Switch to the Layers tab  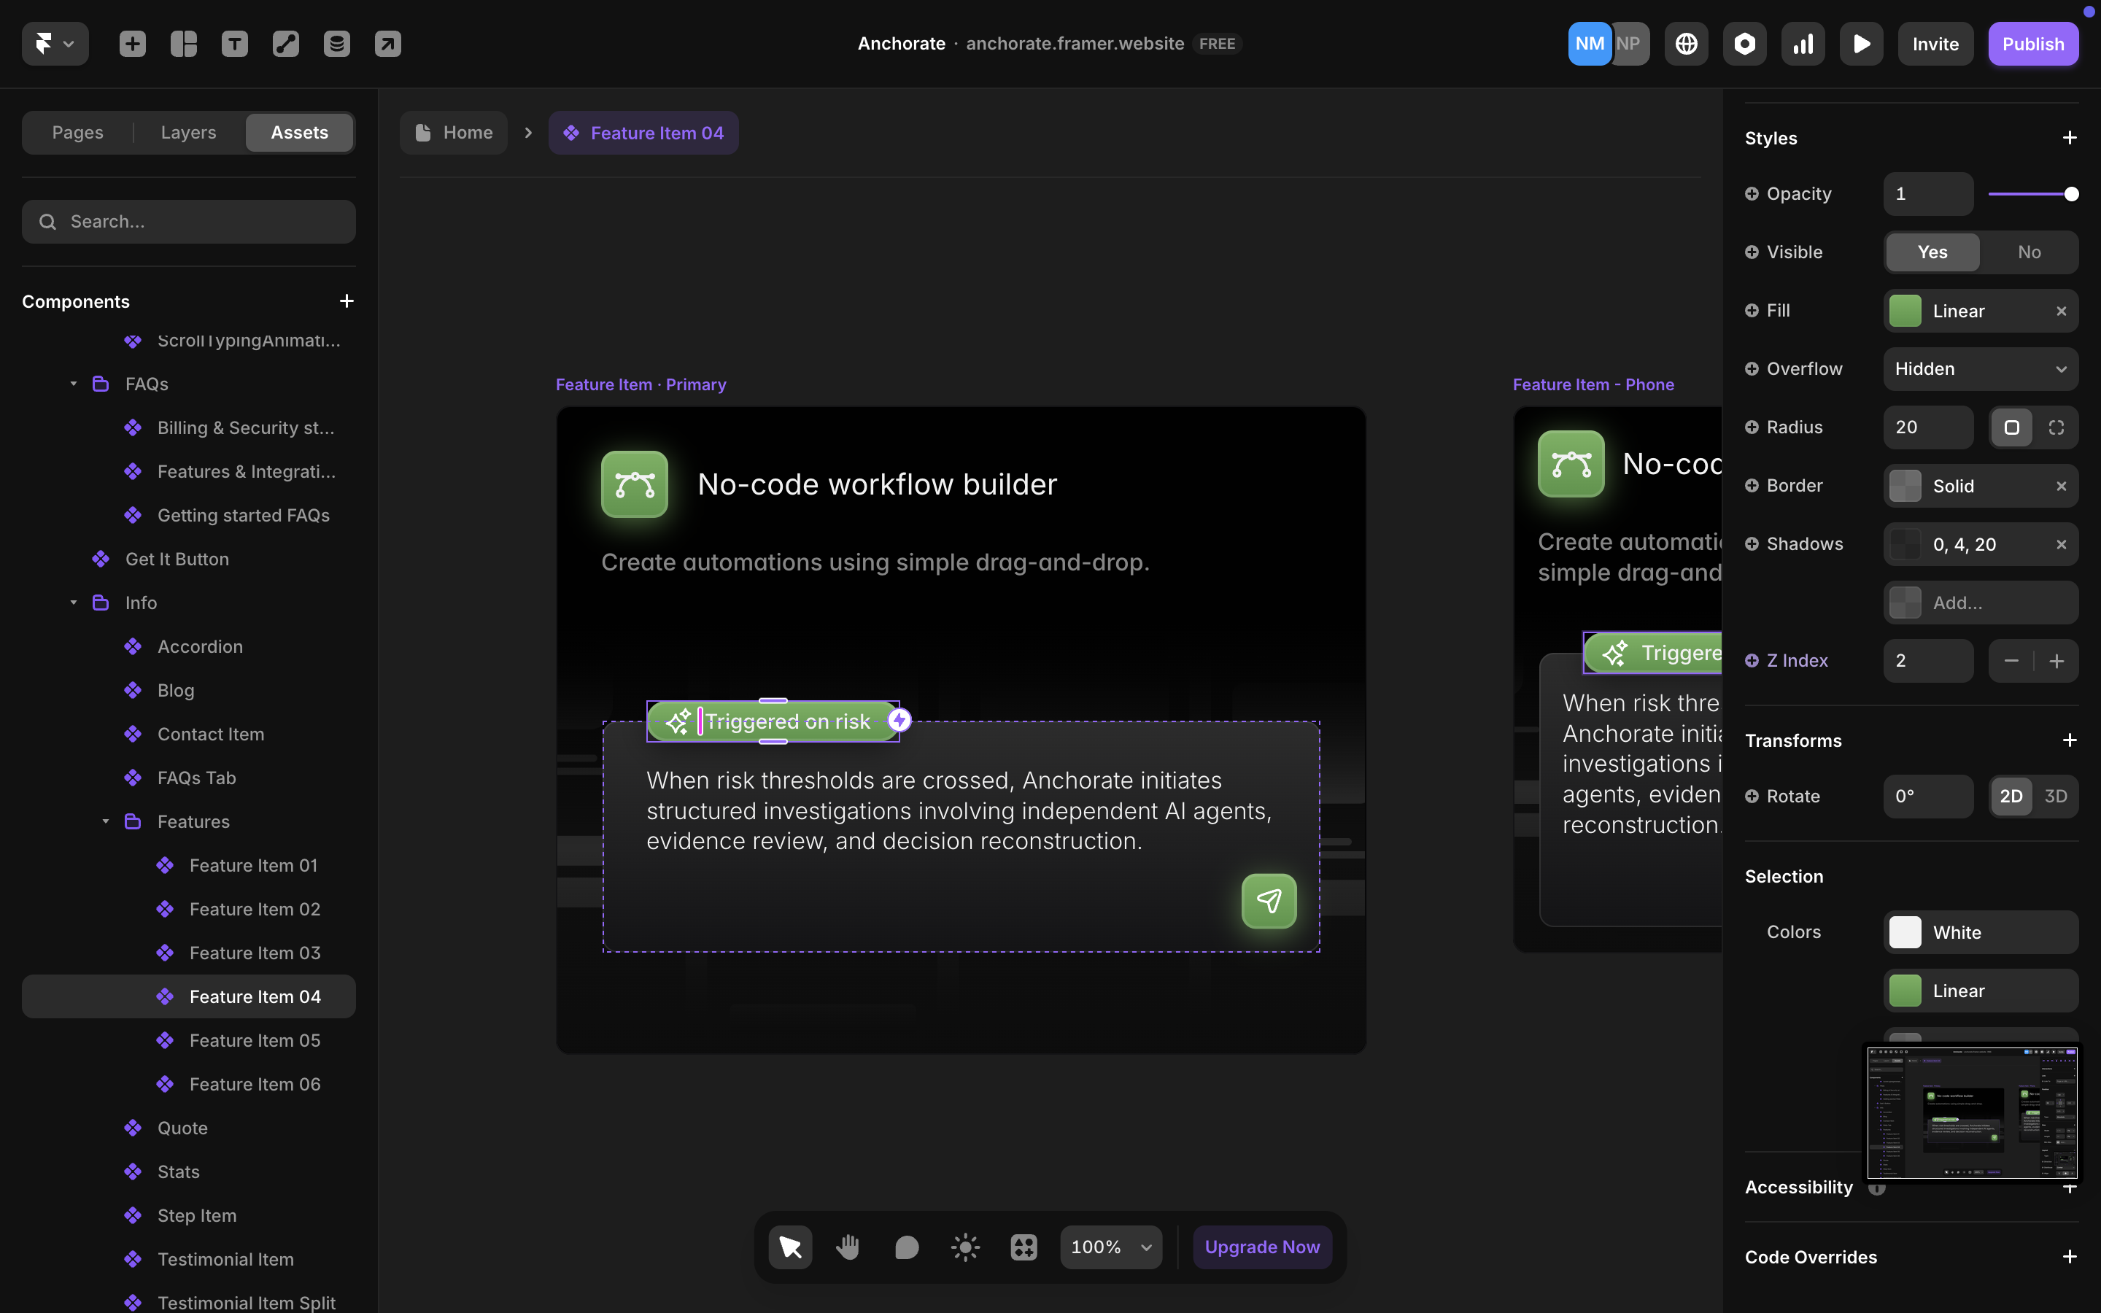pyautogui.click(x=187, y=132)
